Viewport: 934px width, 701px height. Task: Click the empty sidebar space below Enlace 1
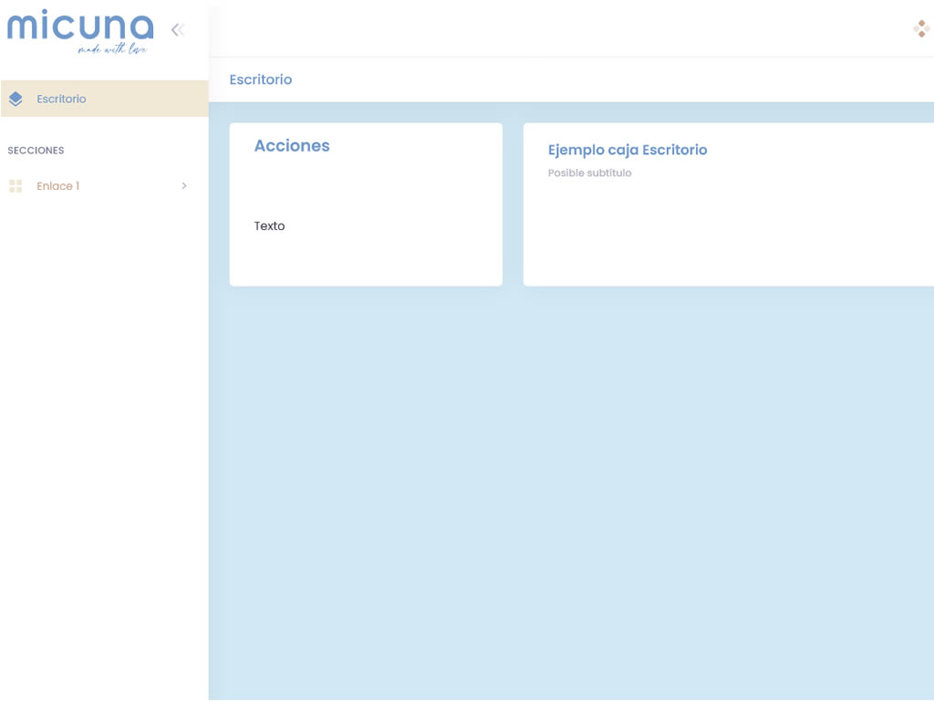104,438
